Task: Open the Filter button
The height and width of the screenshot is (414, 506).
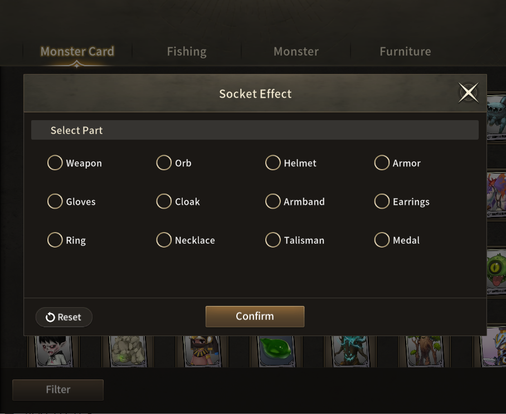Action: 58,390
